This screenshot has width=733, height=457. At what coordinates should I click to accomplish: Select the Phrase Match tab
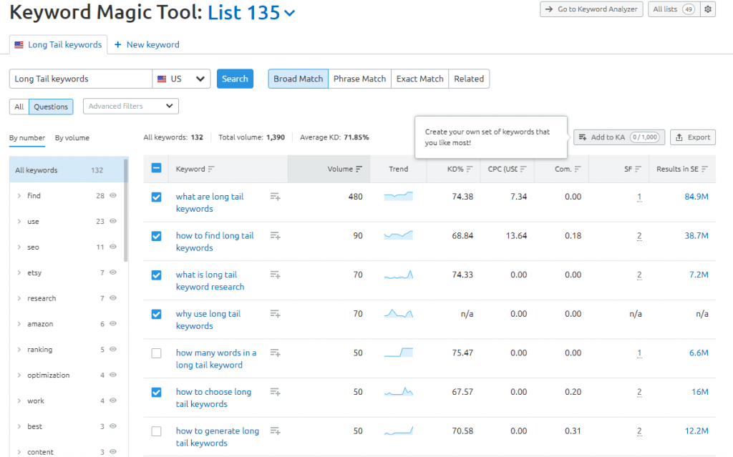[359, 79]
